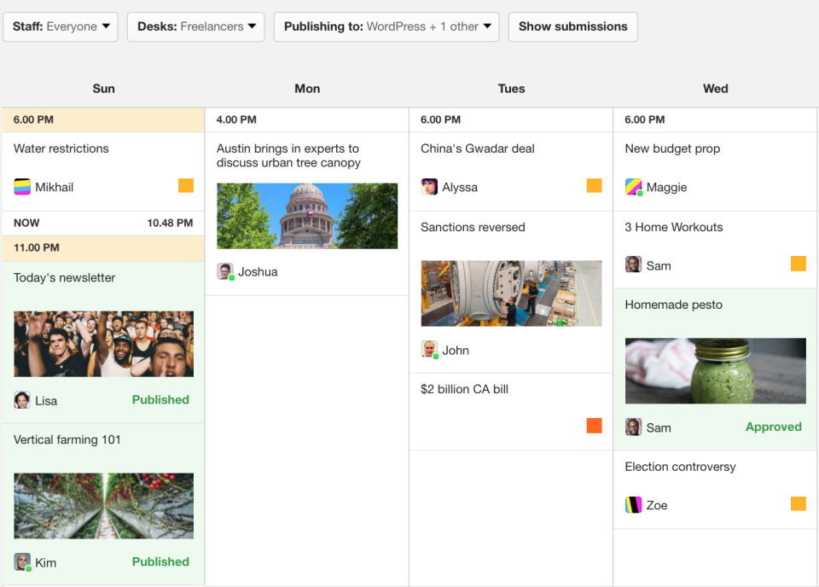Image resolution: width=819 pixels, height=587 pixels.
Task: Click Joshua's avatar under Austin story
Action: pyautogui.click(x=225, y=271)
